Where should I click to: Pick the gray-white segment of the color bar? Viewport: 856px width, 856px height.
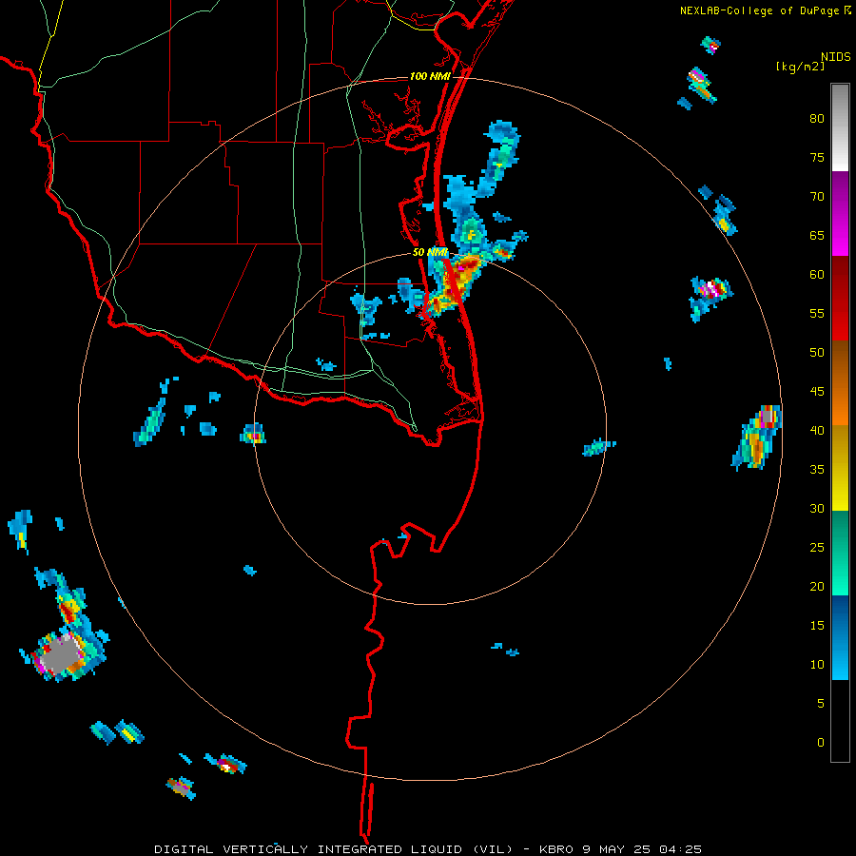coord(840,127)
